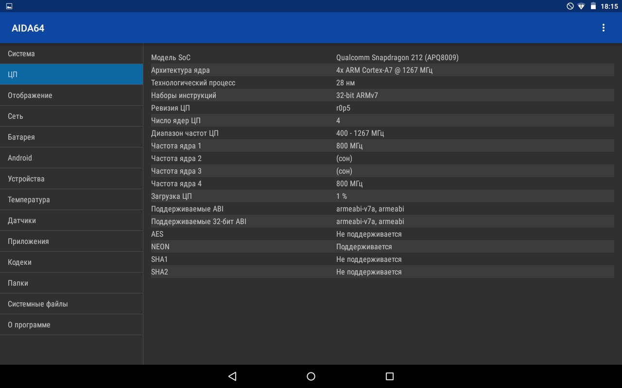The width and height of the screenshot is (622, 388).
Task: Open О программе page
Action: pos(71,325)
